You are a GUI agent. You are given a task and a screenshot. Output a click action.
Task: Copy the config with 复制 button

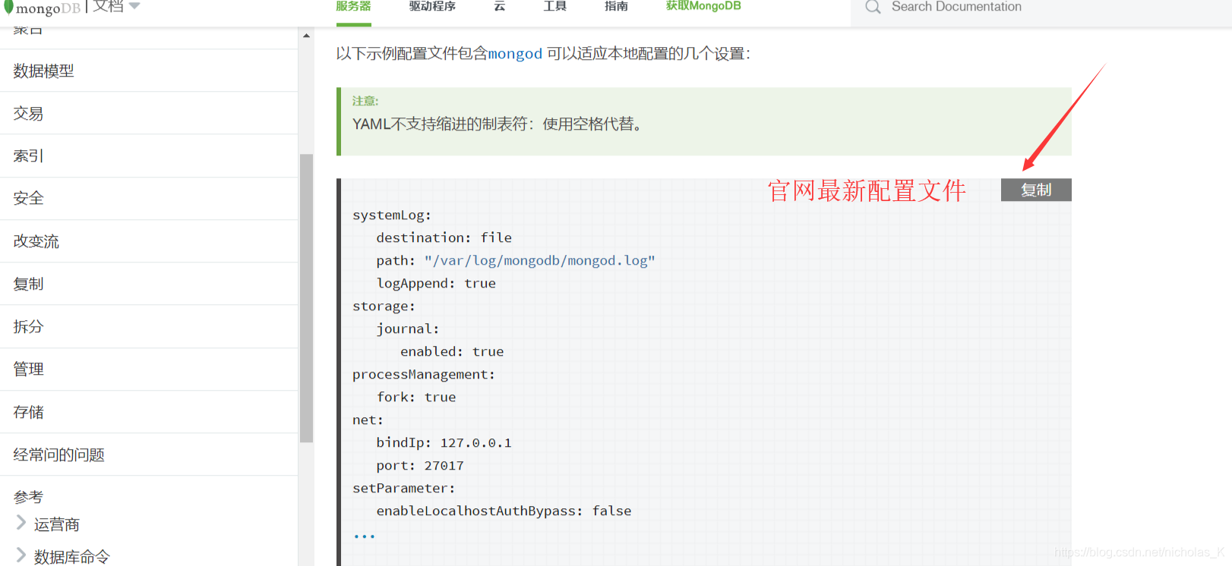tap(1036, 190)
